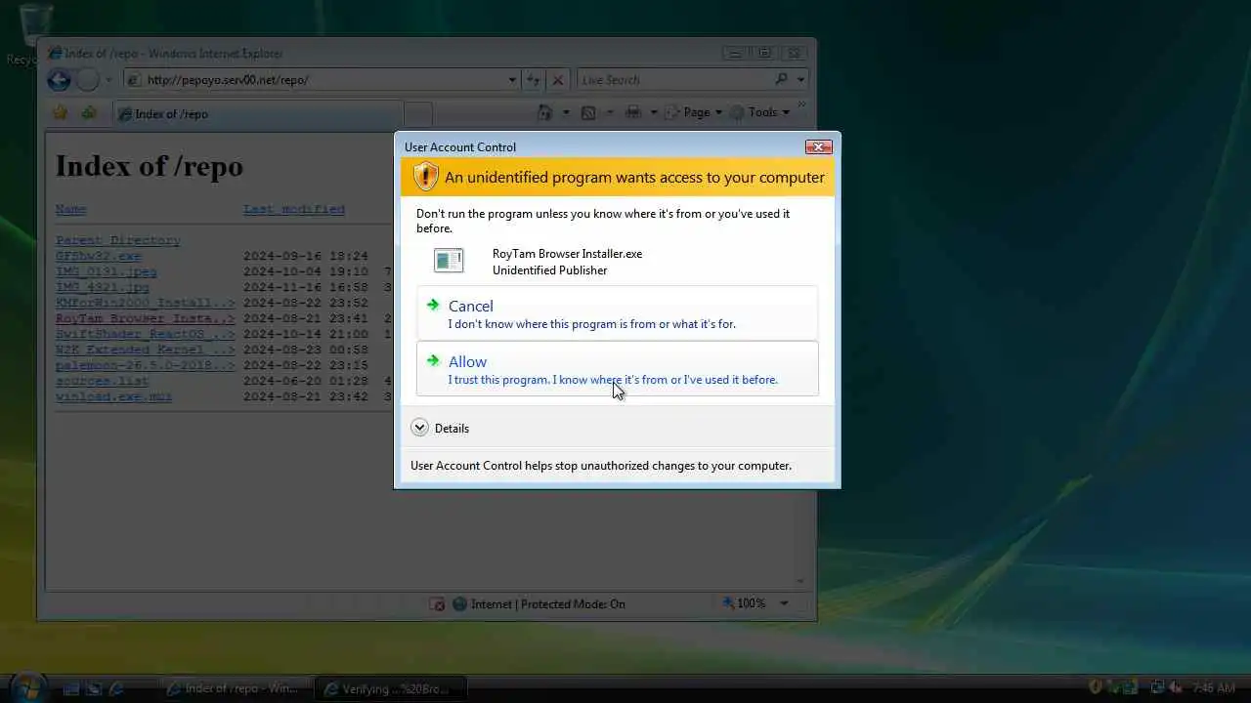Cancel the User Account Control prompt
This screenshot has height=703, width=1251.
point(617,313)
